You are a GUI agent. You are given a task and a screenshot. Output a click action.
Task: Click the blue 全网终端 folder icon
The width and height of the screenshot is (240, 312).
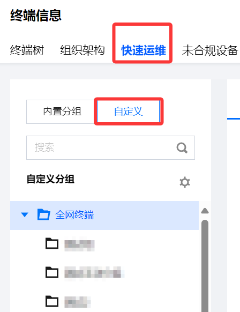coord(43,214)
